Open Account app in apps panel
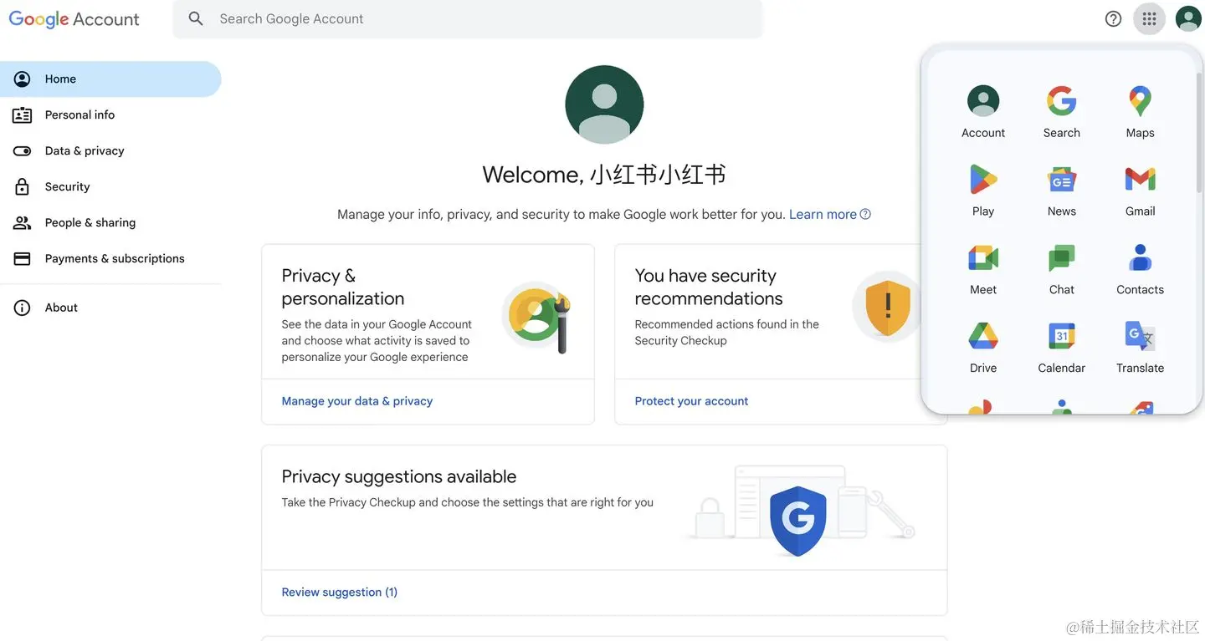1205x641 pixels. tap(983, 112)
